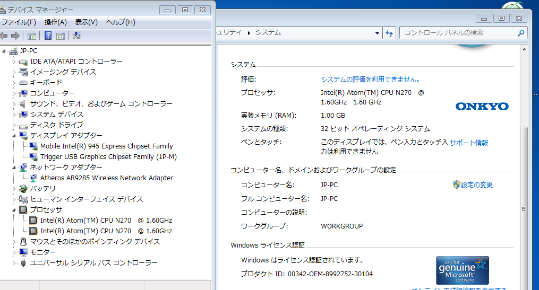Click the Mobile Intel 945 display adapter icon
The height and width of the screenshot is (290, 539).
[x=33, y=146]
